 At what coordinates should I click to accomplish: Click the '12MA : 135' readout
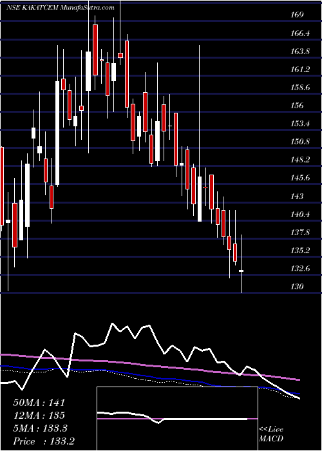click(39, 415)
